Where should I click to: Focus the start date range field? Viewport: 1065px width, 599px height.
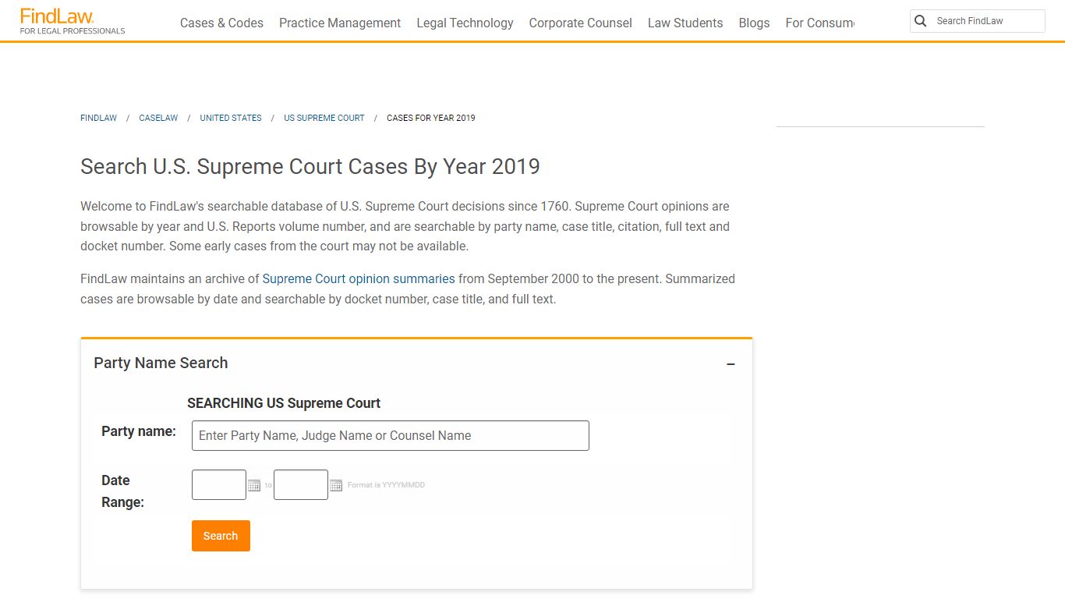pos(219,485)
